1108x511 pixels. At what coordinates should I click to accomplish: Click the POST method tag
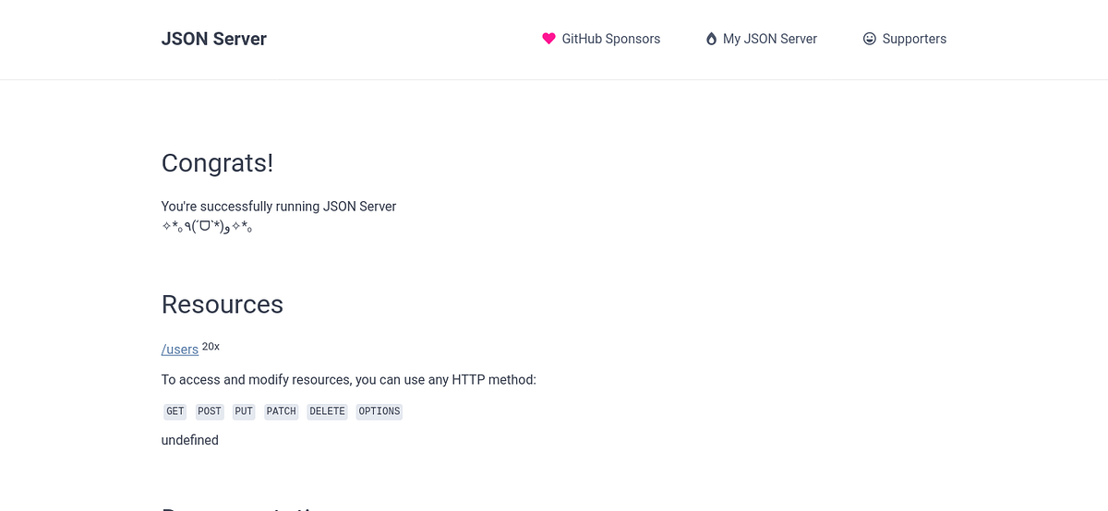tap(210, 411)
